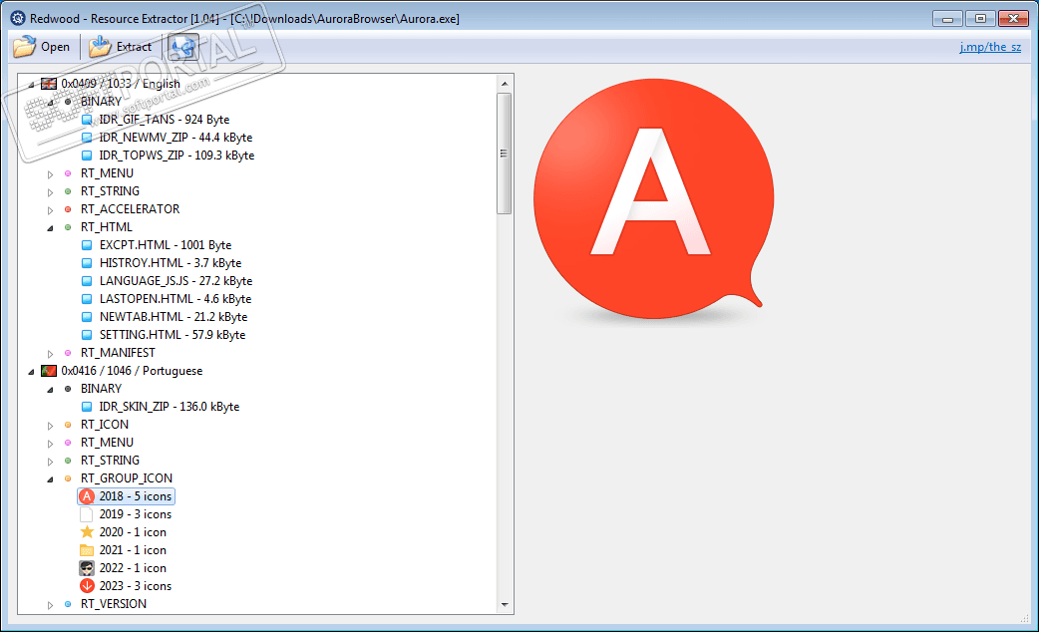Click the folder icon for 2021
1039x632 pixels.
coord(87,550)
